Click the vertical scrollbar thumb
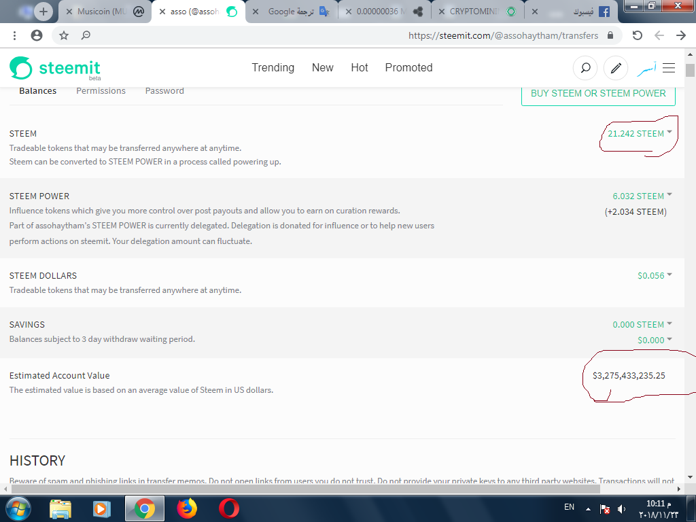This screenshot has width=696, height=522. (x=690, y=70)
